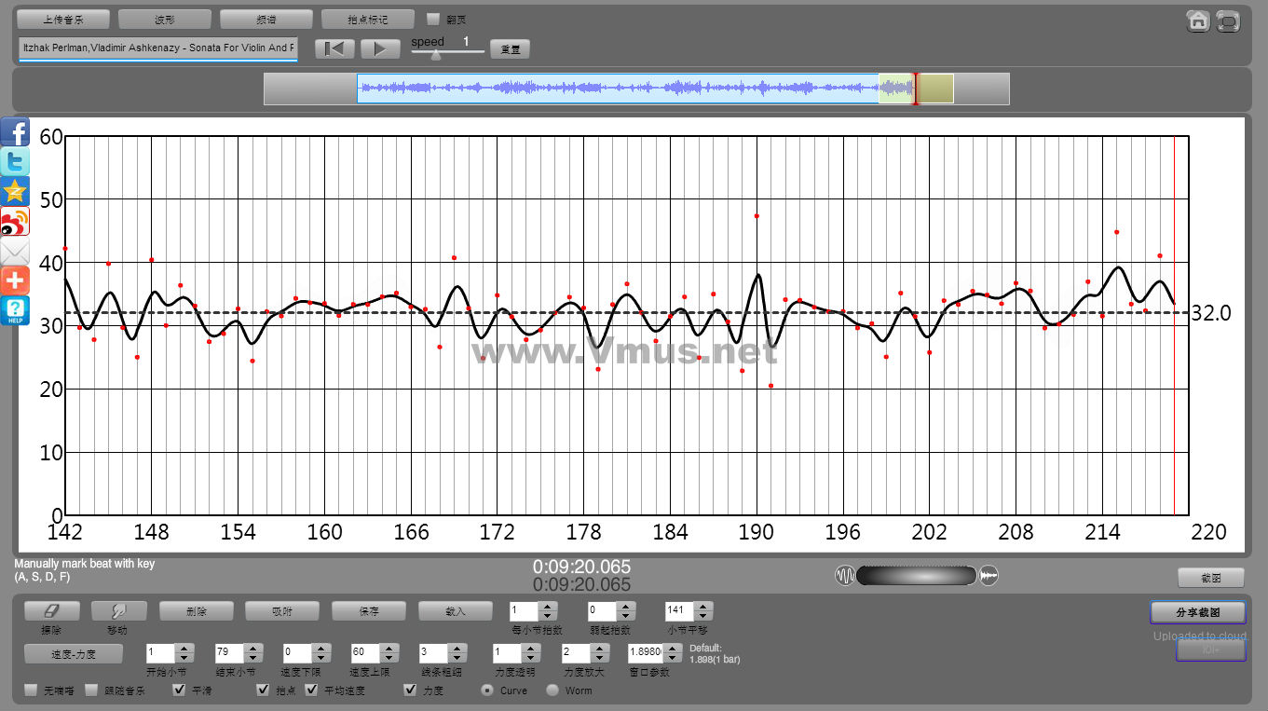This screenshot has height=711, width=1268.
Task: Select the Worm radio button
Action: 552,690
